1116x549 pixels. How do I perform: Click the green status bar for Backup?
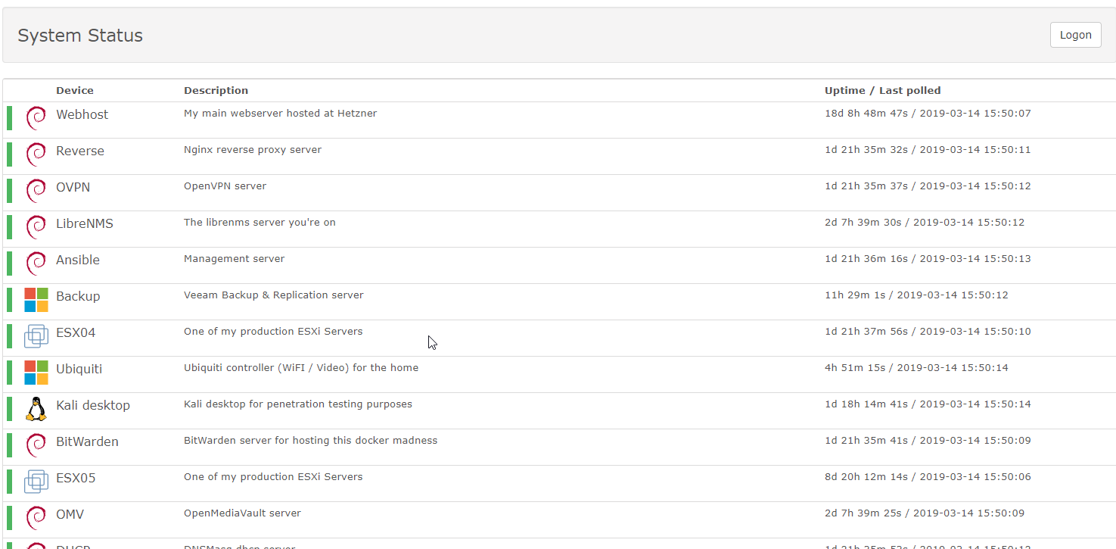point(10,300)
